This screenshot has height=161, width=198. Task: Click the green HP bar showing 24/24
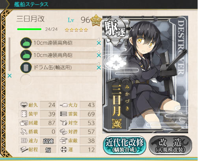pyautogui.click(x=30, y=29)
